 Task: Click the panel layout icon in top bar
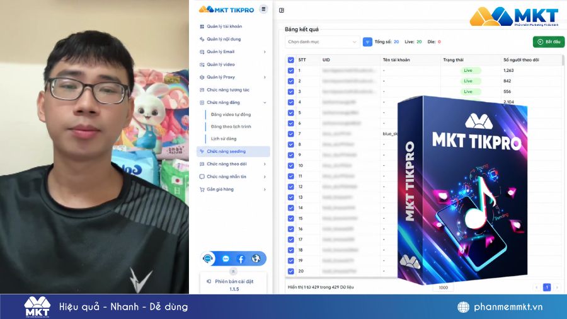pyautogui.click(x=282, y=10)
